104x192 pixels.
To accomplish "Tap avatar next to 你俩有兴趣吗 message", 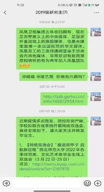I will pyautogui.click(x=95, y=76).
